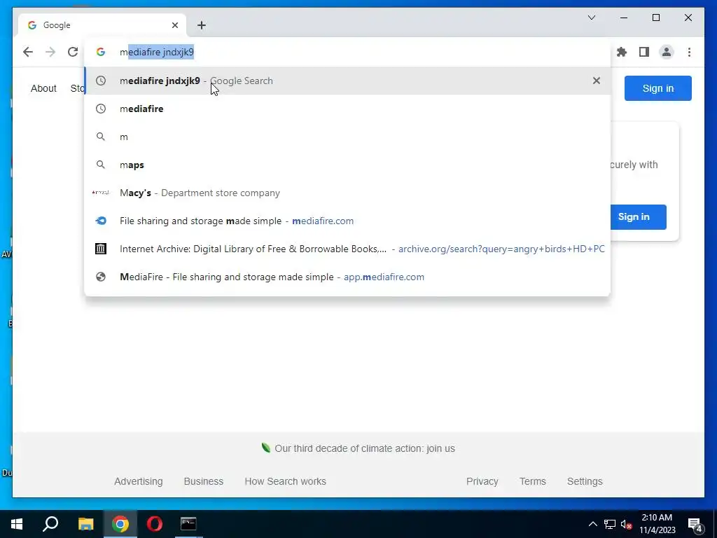Launch Opera from the taskbar
This screenshot has height=538, width=717.
[x=155, y=524]
